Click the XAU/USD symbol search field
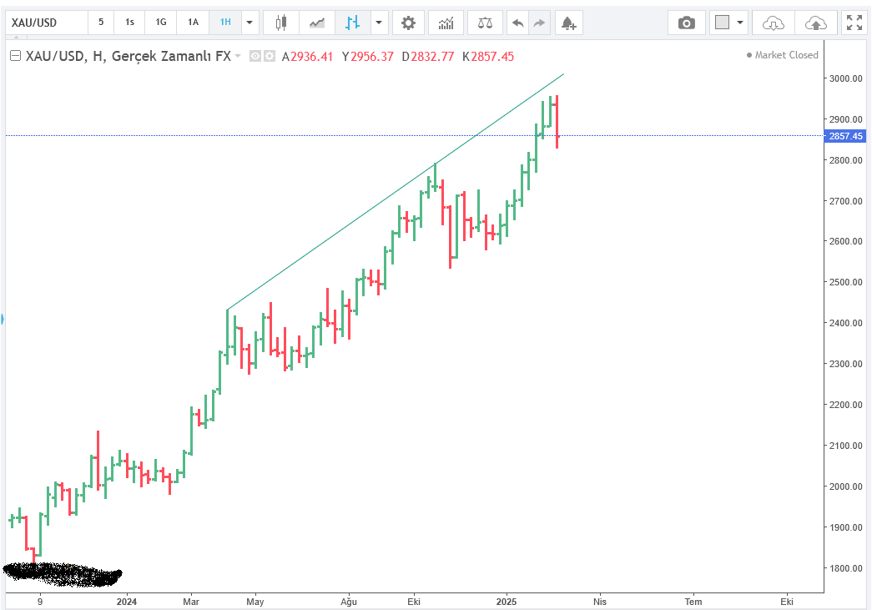Viewport: 872px width, 610px height. click(46, 23)
